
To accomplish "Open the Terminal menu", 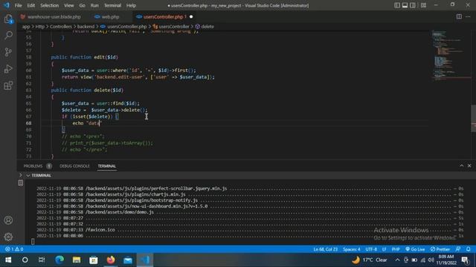I will point(112,5).
